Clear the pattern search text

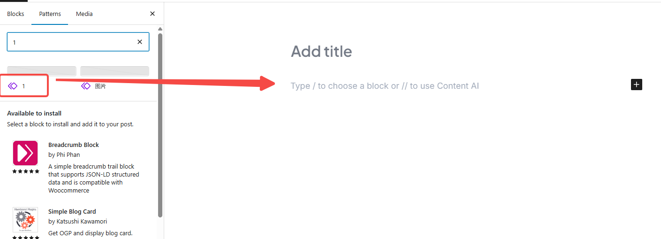pyautogui.click(x=139, y=42)
